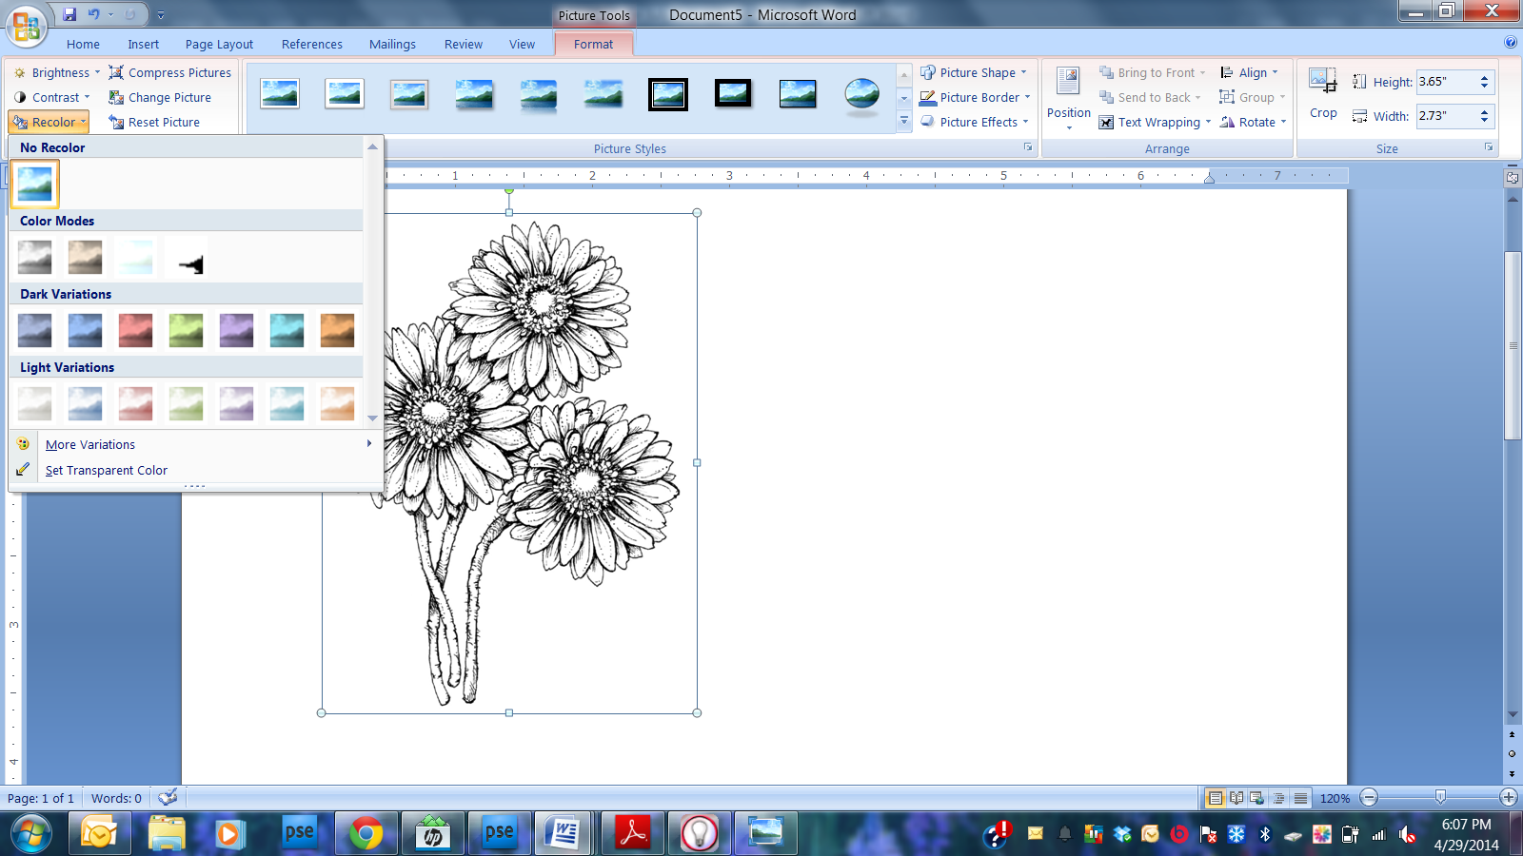Open the Office button menu
This screenshot has width=1523, height=856.
26,25
